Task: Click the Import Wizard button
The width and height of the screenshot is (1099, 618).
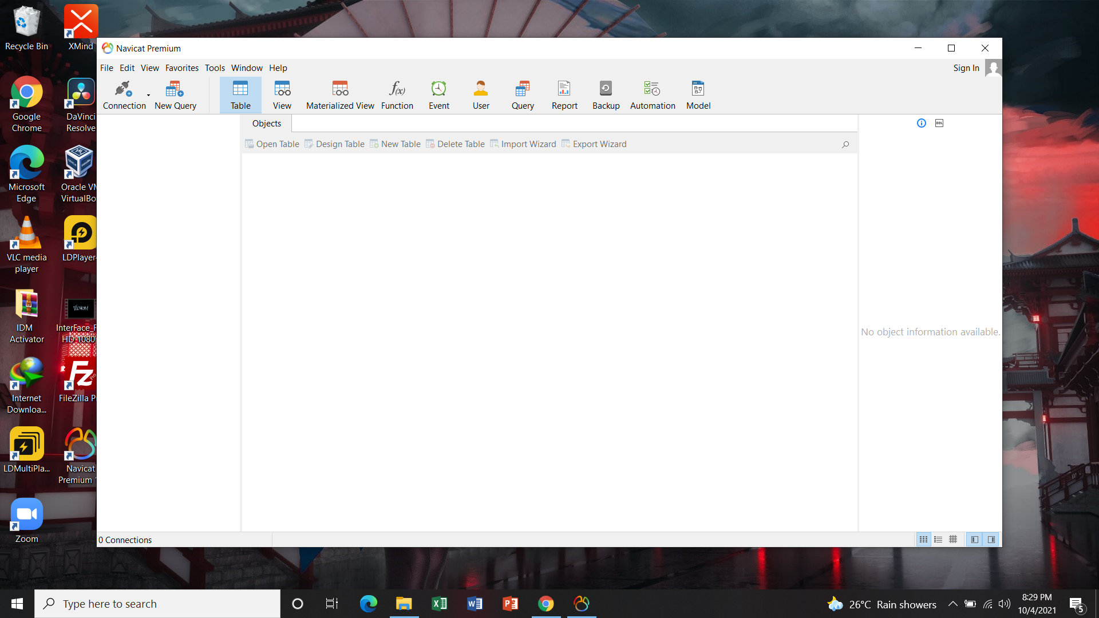Action: coord(523,144)
